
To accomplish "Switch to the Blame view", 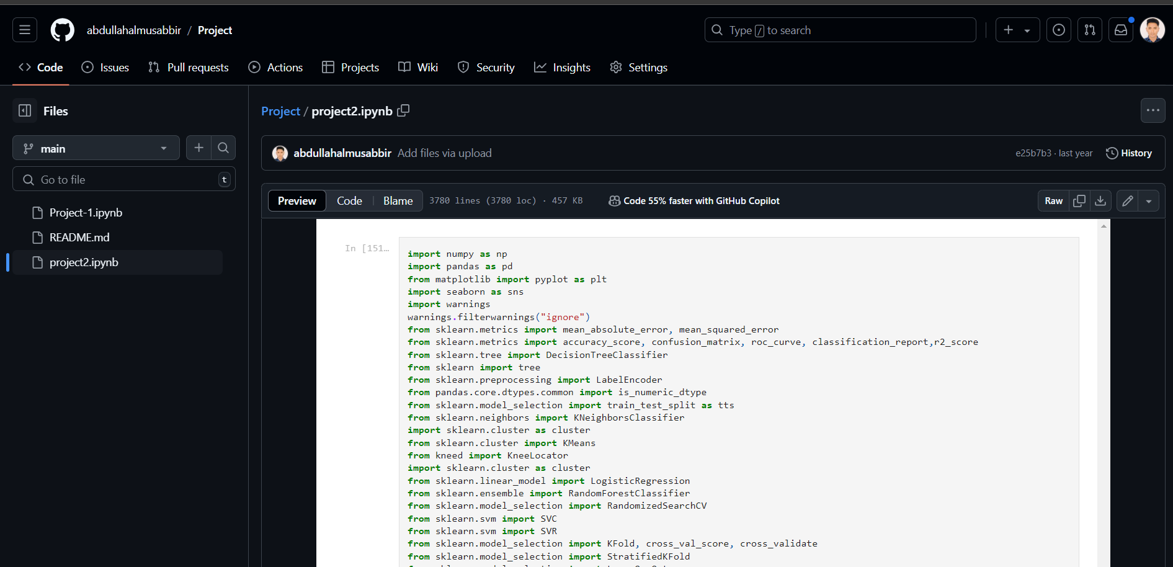I will tap(398, 200).
